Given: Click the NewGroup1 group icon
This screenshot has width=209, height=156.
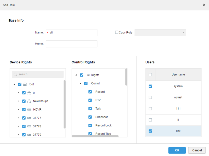Looking at the screenshot, I should (x=29, y=101).
